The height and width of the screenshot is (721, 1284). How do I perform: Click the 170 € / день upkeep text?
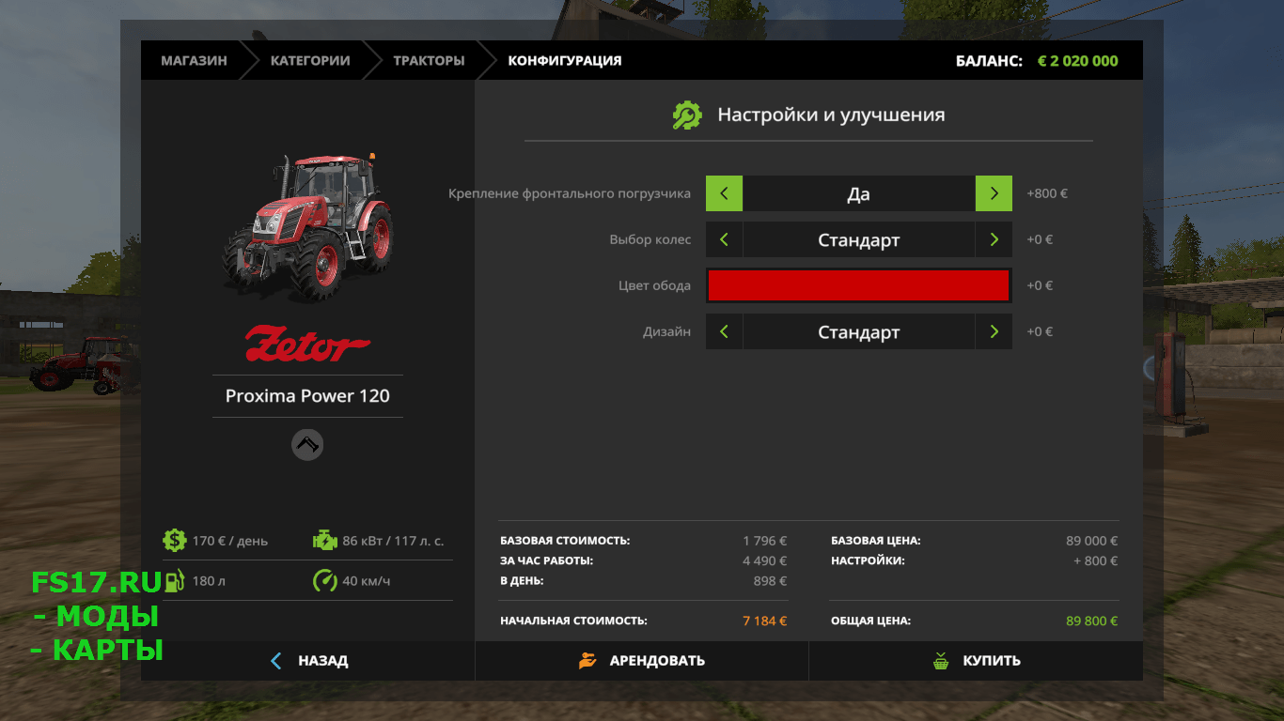230,541
